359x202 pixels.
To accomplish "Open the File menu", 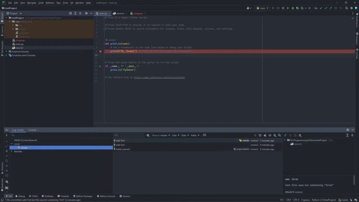I will click(10, 3).
